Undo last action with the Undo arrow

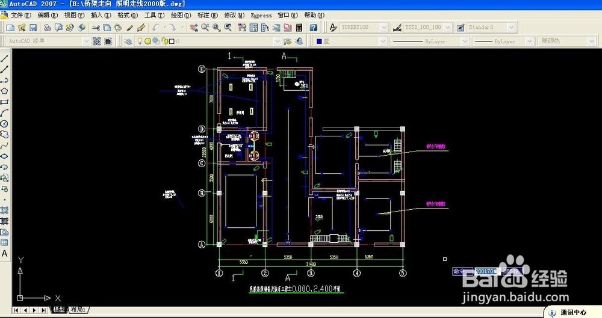pos(155,27)
